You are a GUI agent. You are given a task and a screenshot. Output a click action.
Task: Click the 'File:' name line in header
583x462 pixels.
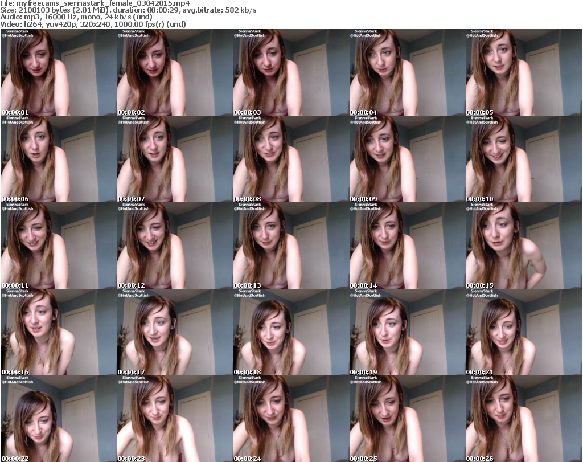(95, 3)
